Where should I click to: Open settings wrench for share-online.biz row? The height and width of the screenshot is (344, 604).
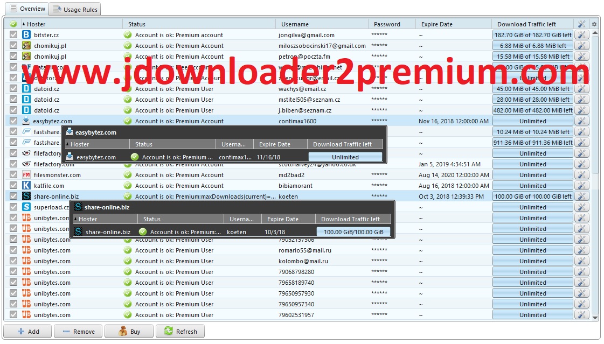[x=582, y=196]
